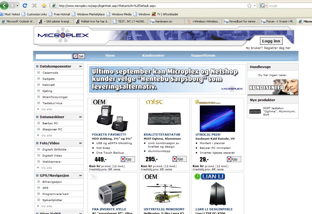
Task: Bookmark page with the star icon
Action: click(x=249, y=6)
